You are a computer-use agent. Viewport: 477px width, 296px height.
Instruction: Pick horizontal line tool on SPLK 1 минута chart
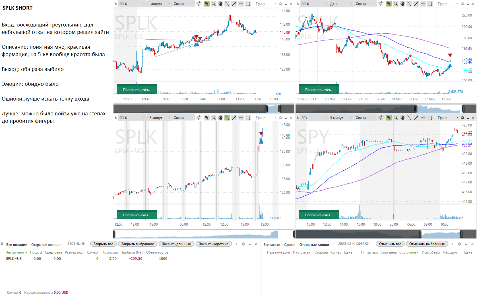241,4
